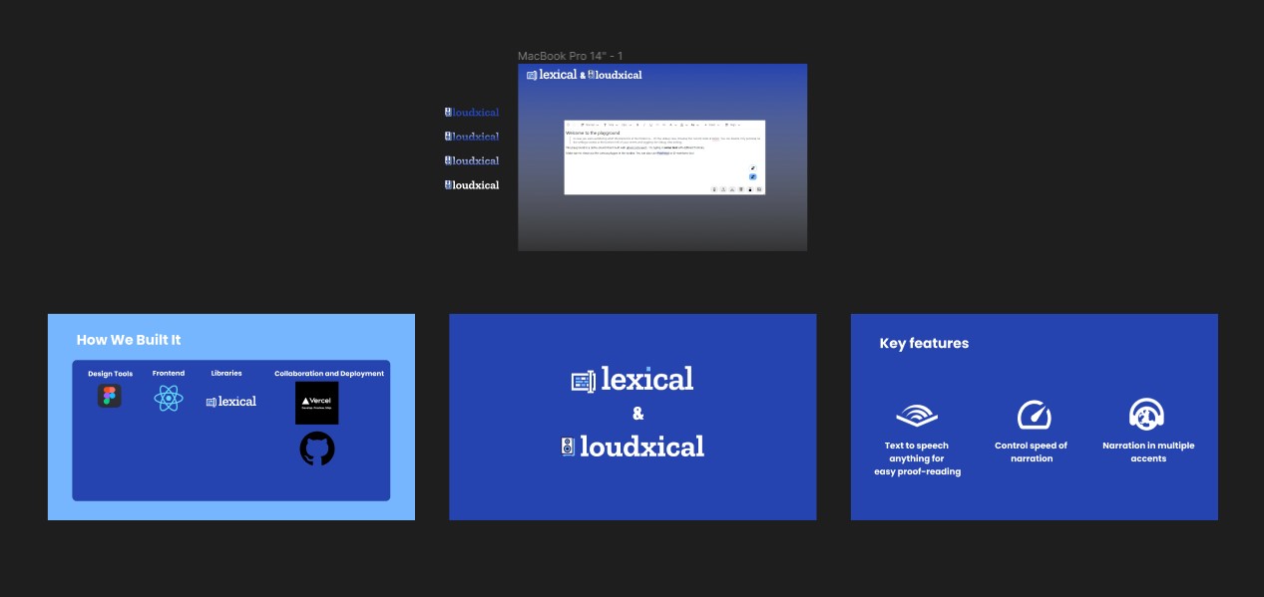
Task: Select the large lexical logo on center slide
Action: (632, 379)
